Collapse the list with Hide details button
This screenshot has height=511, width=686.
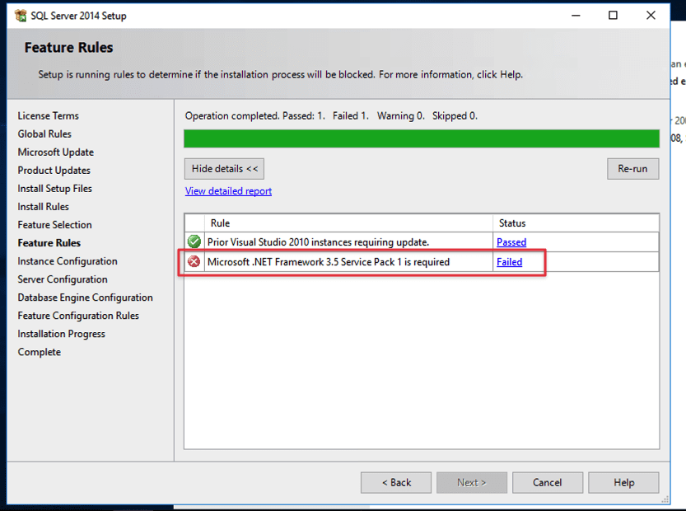click(x=224, y=169)
